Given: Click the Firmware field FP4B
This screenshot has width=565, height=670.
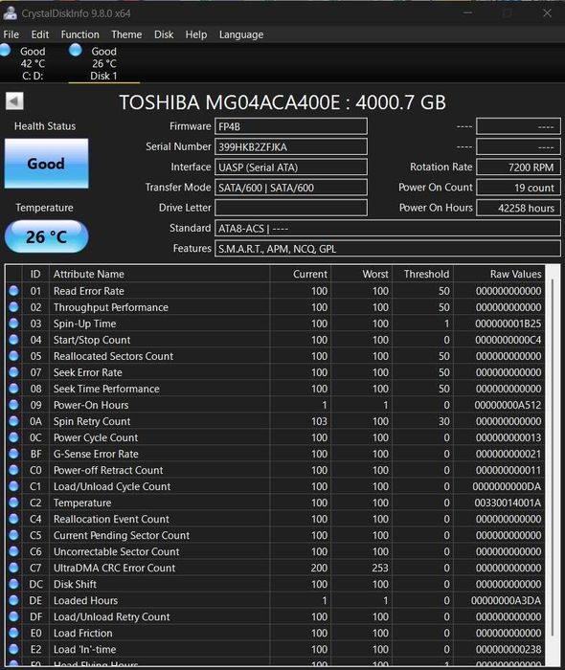Looking at the screenshot, I should tap(290, 126).
